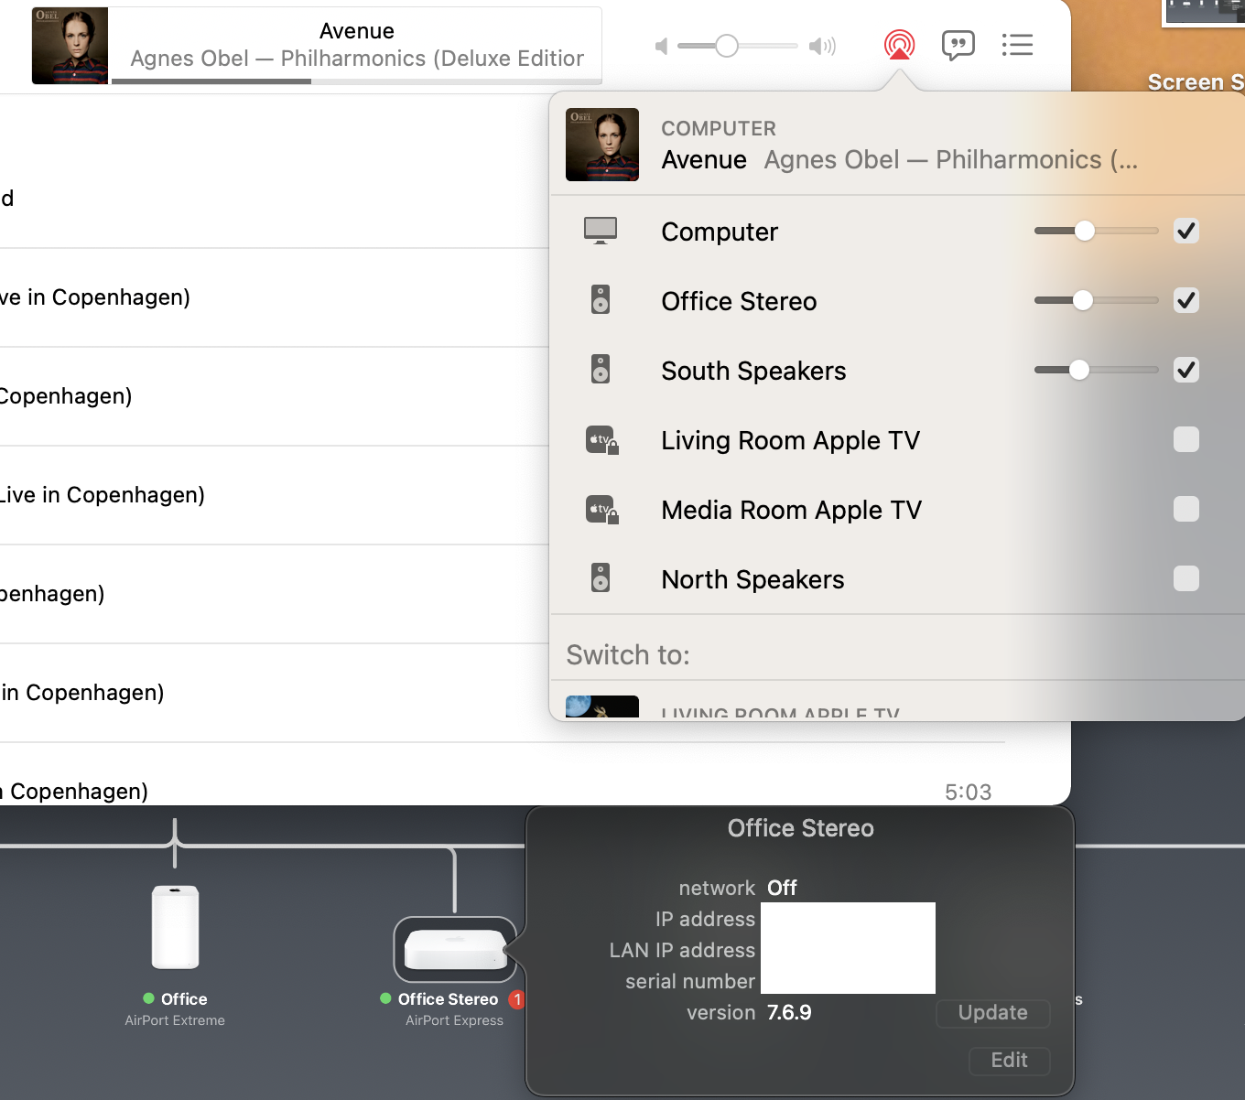Click the Living Room Apple TV switch-to thumbnail
Screen dimensions: 1245x1100
pos(602,706)
